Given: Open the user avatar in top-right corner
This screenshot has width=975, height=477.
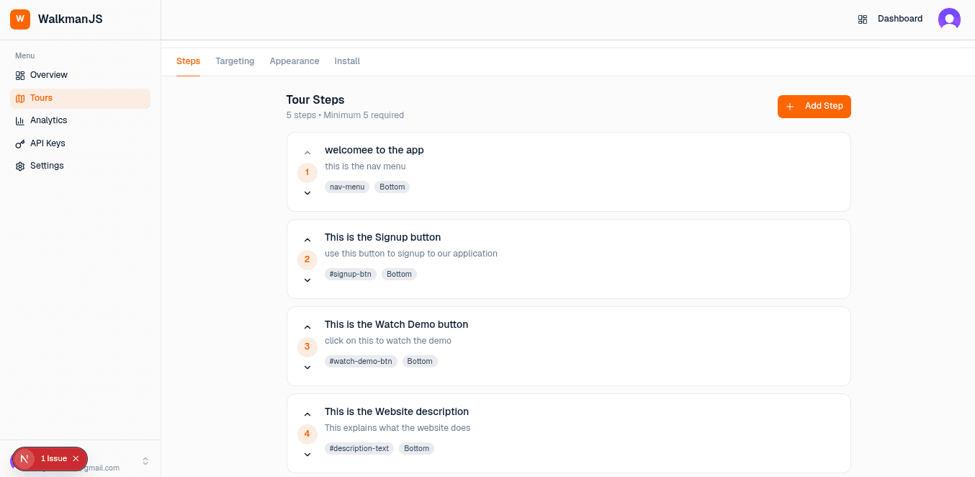Looking at the screenshot, I should [949, 19].
